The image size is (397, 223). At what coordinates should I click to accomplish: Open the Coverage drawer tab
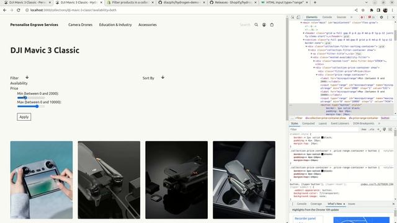[316, 204]
